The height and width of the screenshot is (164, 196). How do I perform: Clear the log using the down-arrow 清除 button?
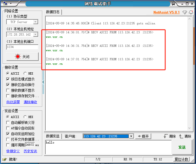pos(170,136)
